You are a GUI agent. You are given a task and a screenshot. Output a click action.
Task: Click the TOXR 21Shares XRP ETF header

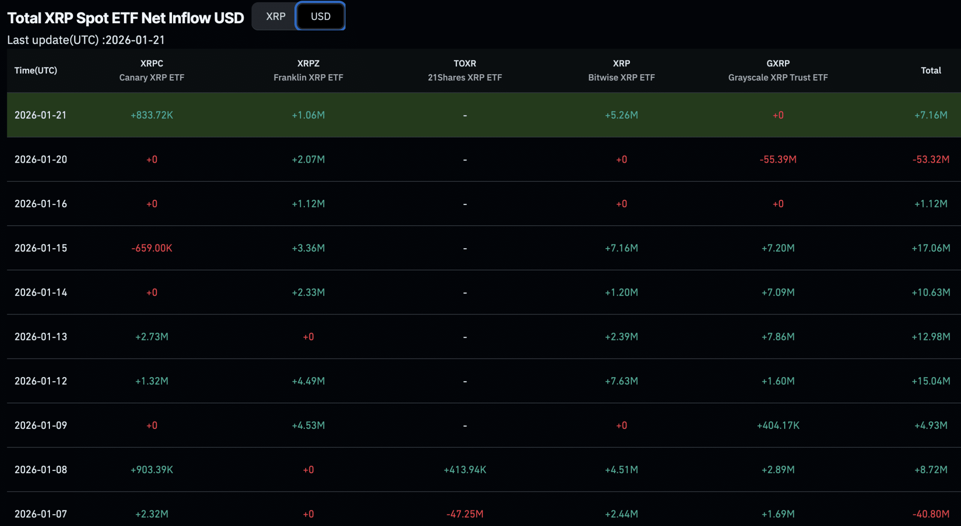click(x=465, y=70)
